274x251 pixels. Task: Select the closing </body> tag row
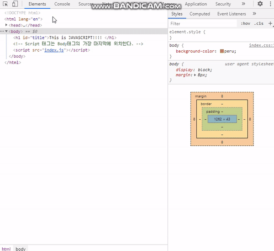[17, 56]
